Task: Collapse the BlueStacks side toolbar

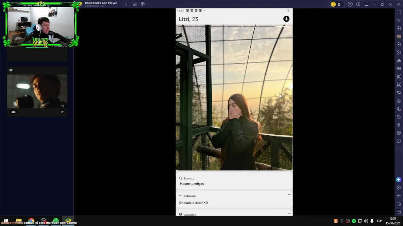Action: coord(399,4)
